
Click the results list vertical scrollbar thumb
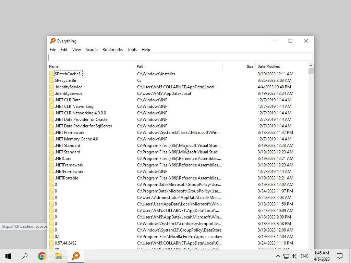[x=311, y=71]
